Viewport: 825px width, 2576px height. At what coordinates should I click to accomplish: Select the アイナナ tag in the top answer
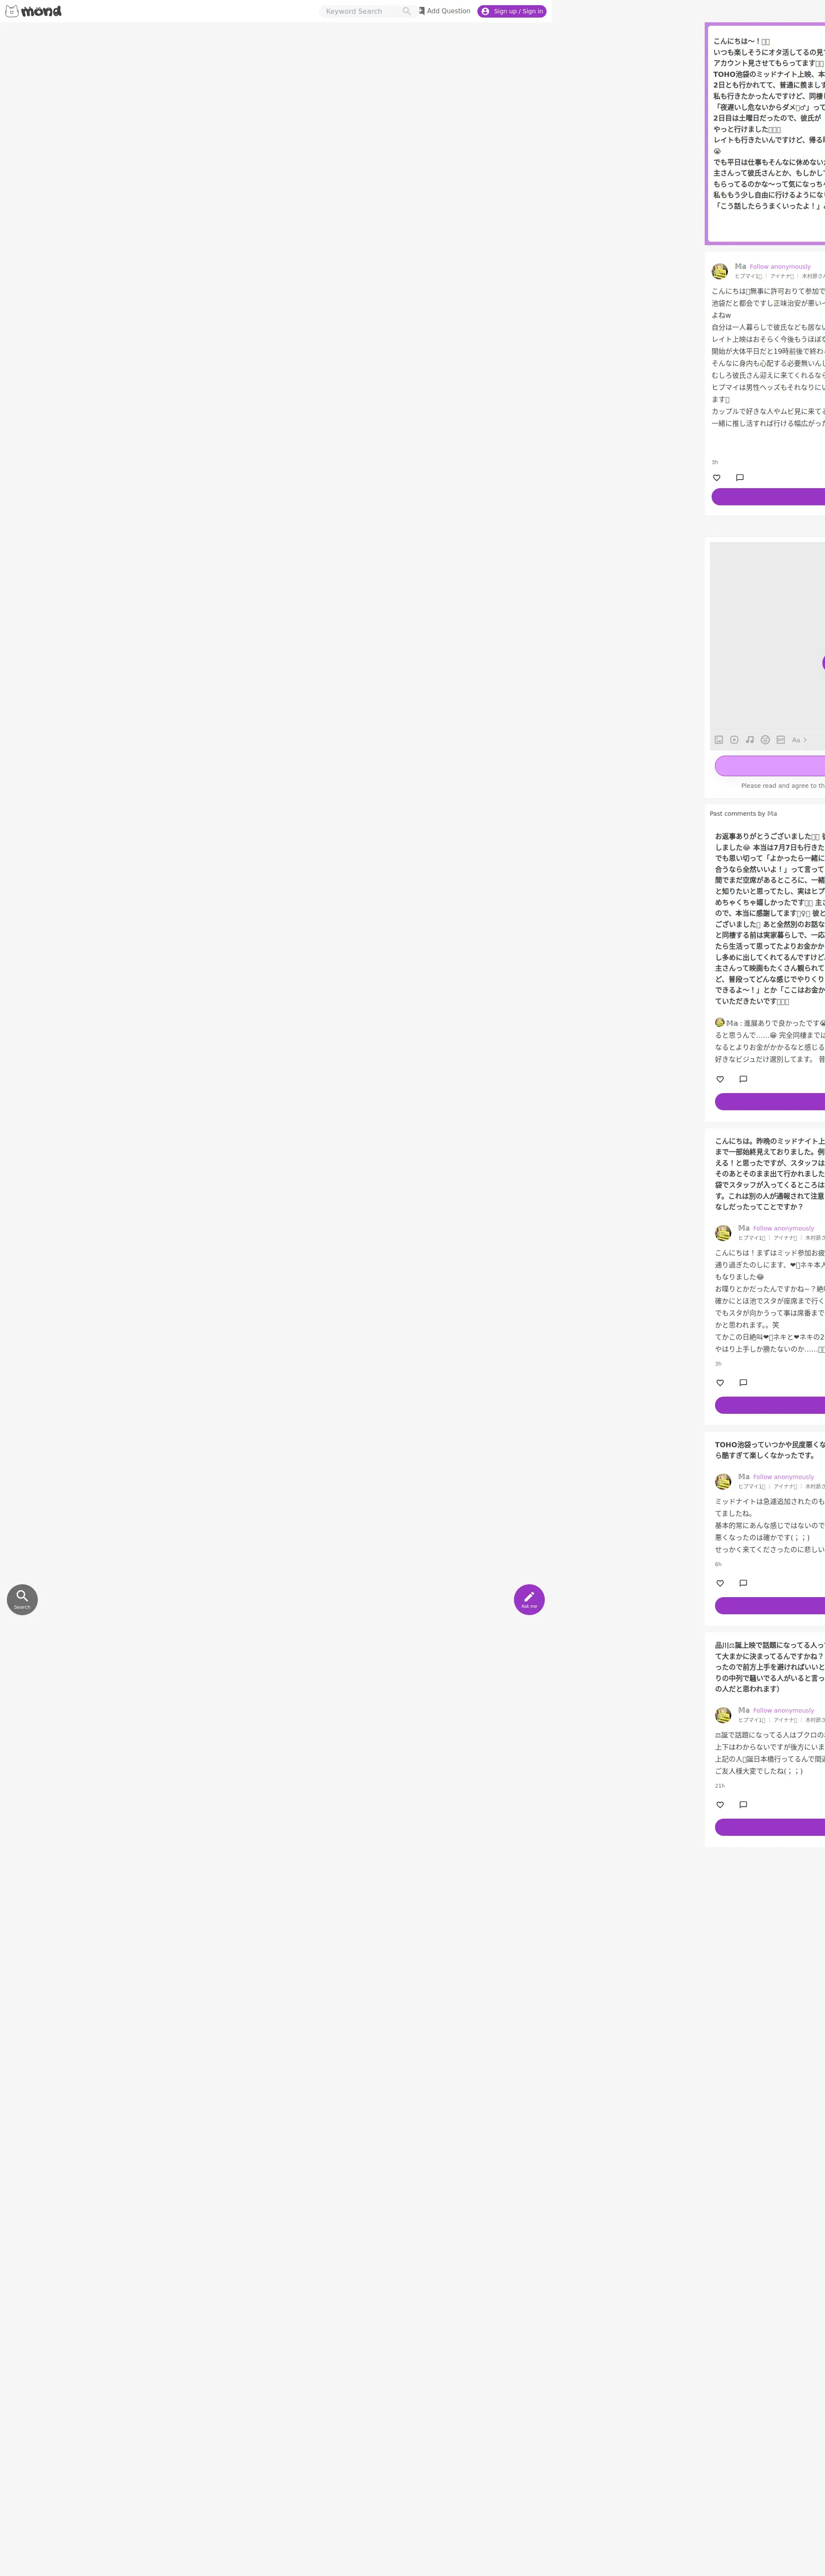[x=782, y=277]
